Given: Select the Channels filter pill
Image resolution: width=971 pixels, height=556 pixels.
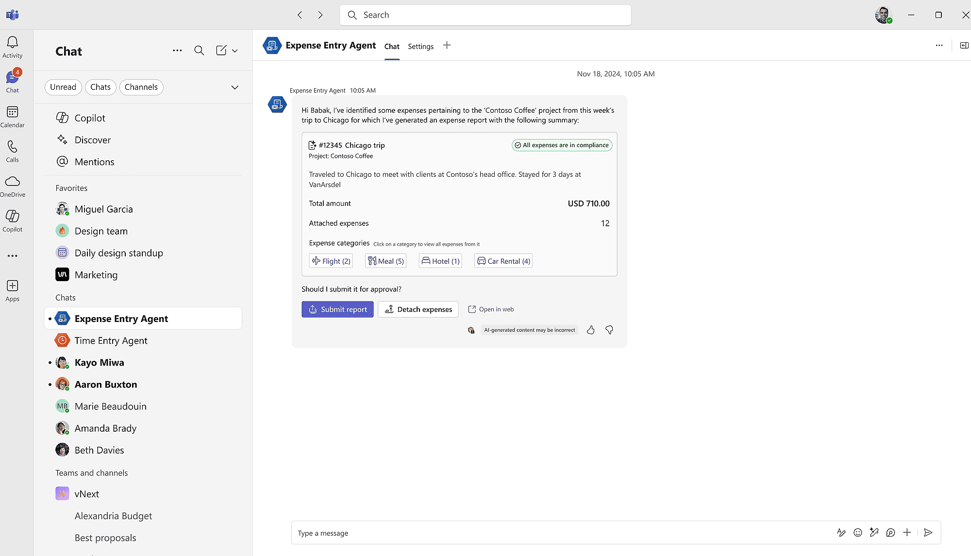Looking at the screenshot, I should coord(141,87).
